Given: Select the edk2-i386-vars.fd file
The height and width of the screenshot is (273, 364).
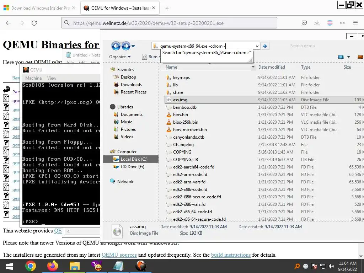Looking at the screenshot, I should pyautogui.click(x=189, y=204).
